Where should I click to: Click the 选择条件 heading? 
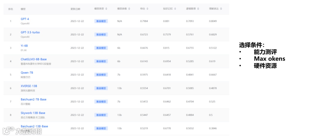252,45
